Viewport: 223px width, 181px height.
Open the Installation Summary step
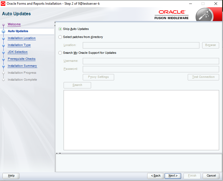22,66
